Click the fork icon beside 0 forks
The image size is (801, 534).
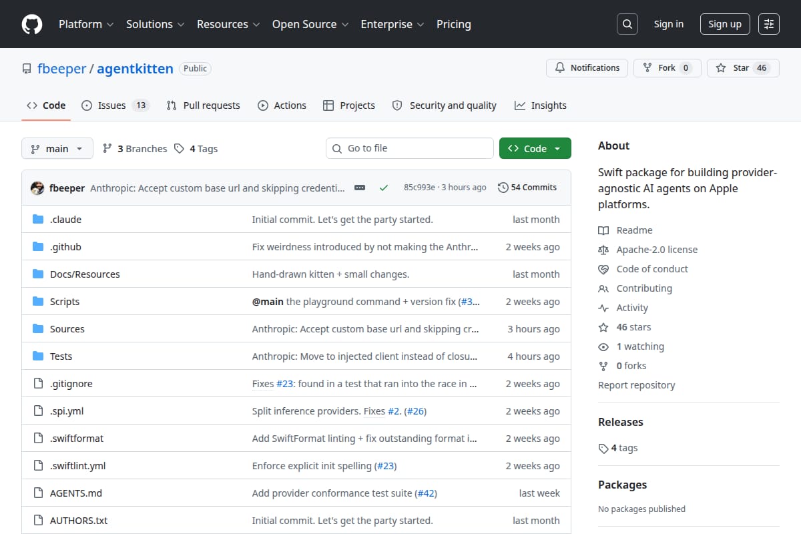tap(603, 366)
